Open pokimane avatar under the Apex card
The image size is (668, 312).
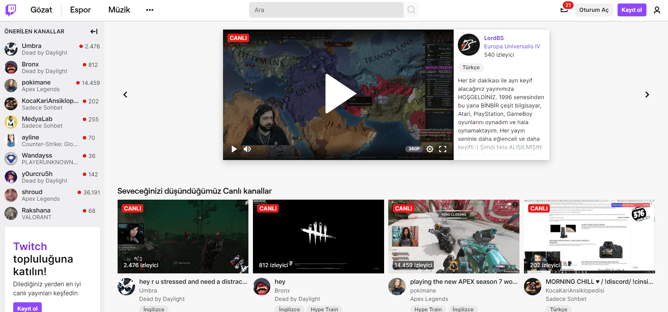[x=397, y=287]
